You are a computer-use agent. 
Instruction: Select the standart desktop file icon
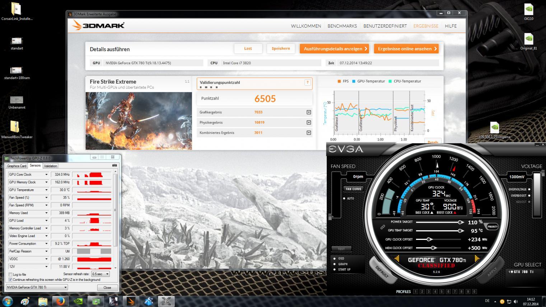pos(17,43)
